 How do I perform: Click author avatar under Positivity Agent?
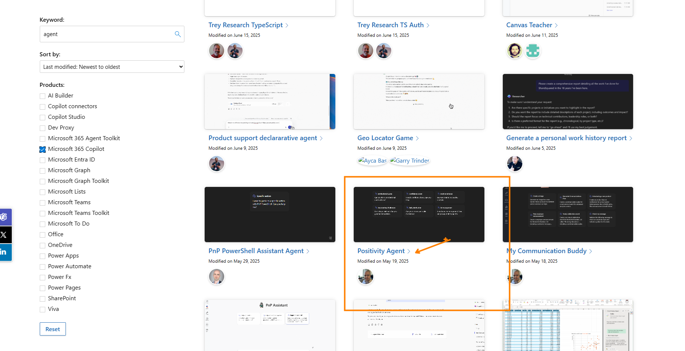pyautogui.click(x=366, y=277)
